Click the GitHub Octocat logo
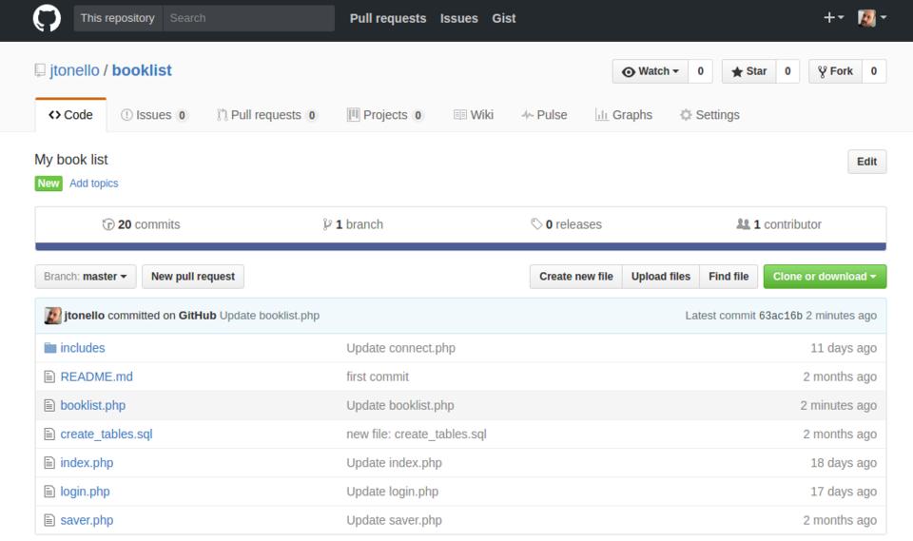This screenshot has height=541, width=913. [x=47, y=18]
